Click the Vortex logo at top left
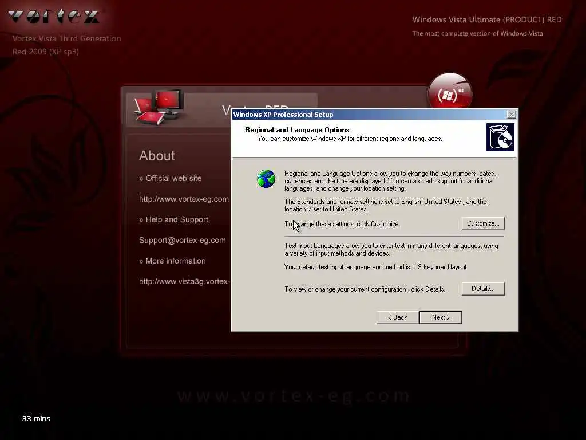 tap(53, 16)
